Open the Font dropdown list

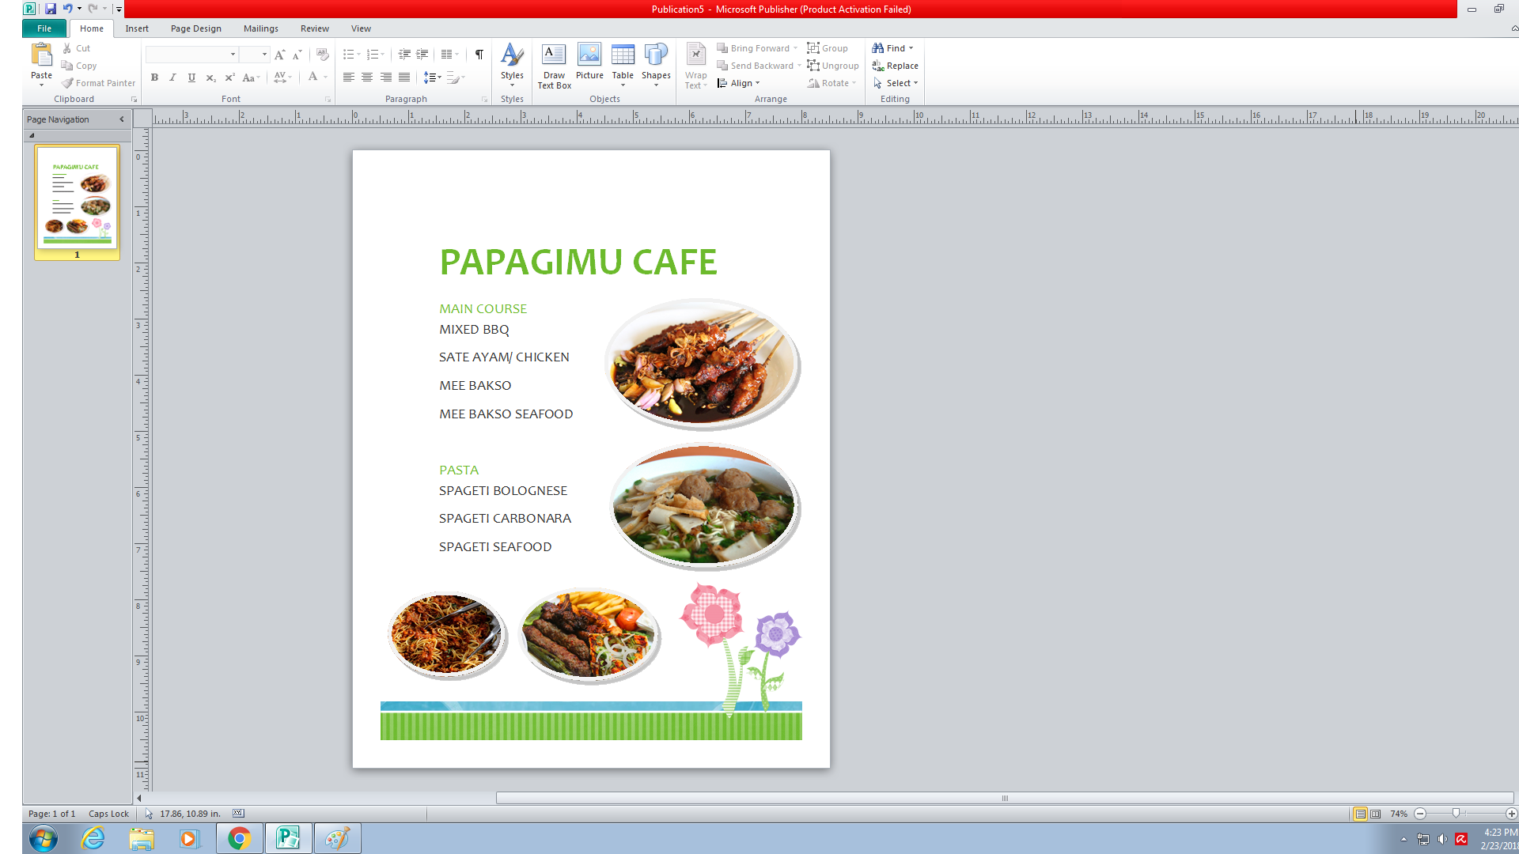click(232, 55)
